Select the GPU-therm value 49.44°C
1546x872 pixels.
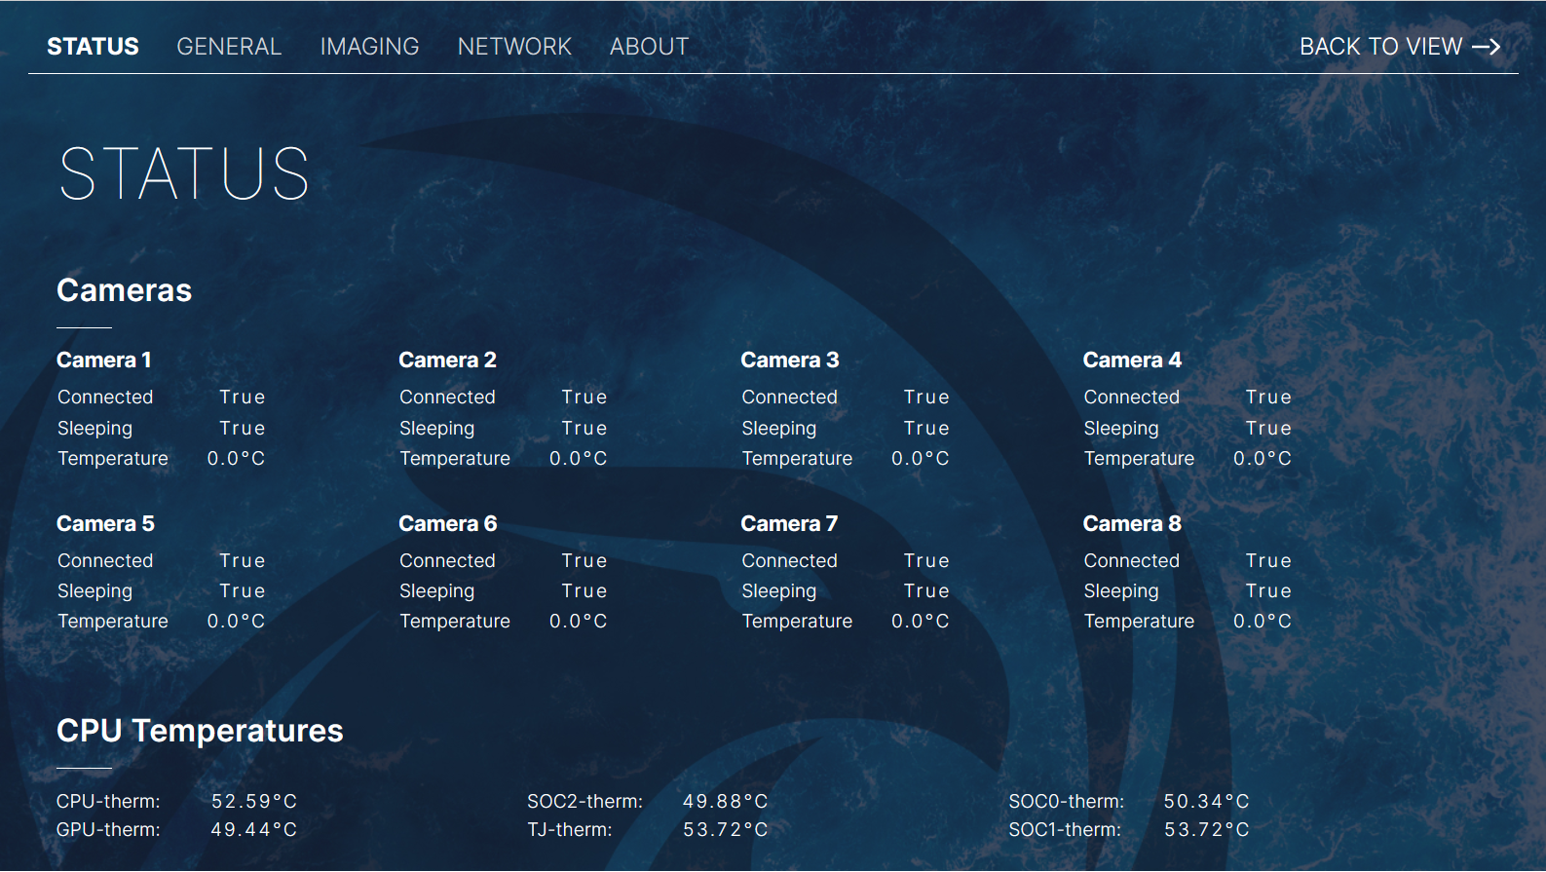click(254, 830)
